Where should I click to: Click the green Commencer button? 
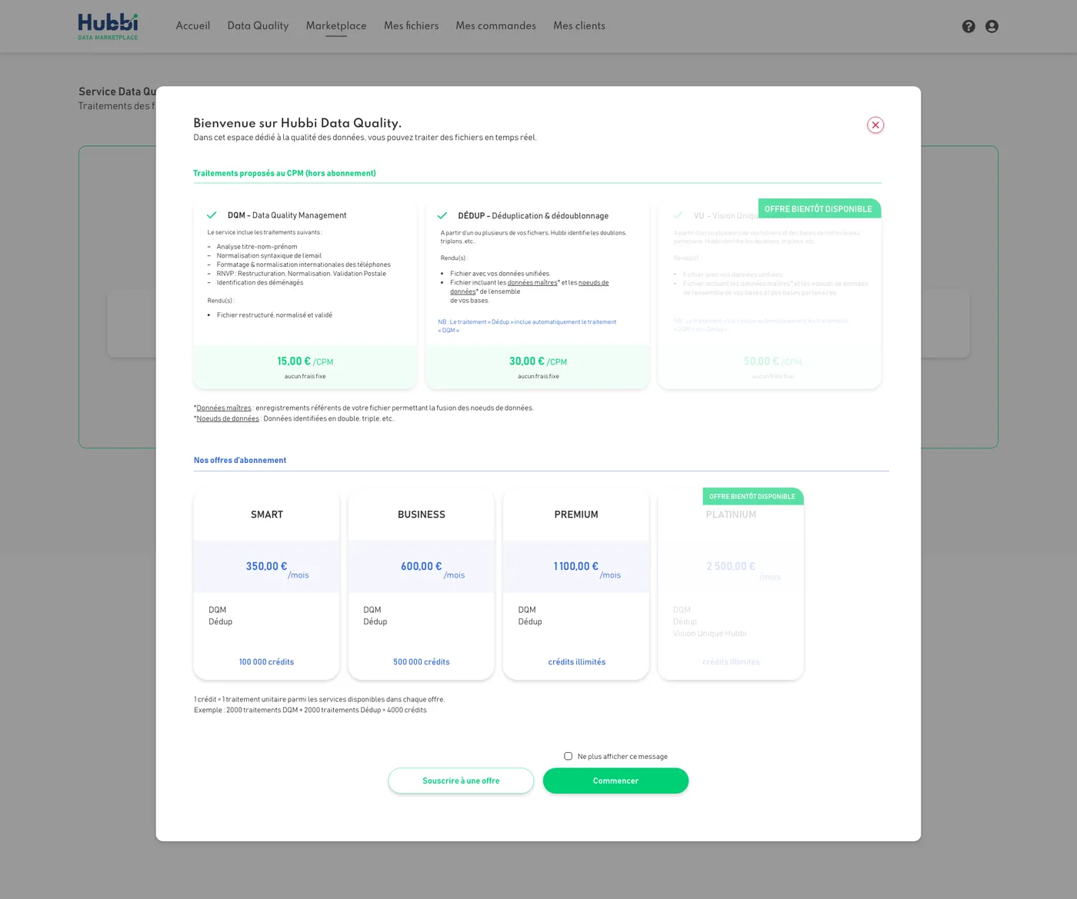(x=615, y=781)
